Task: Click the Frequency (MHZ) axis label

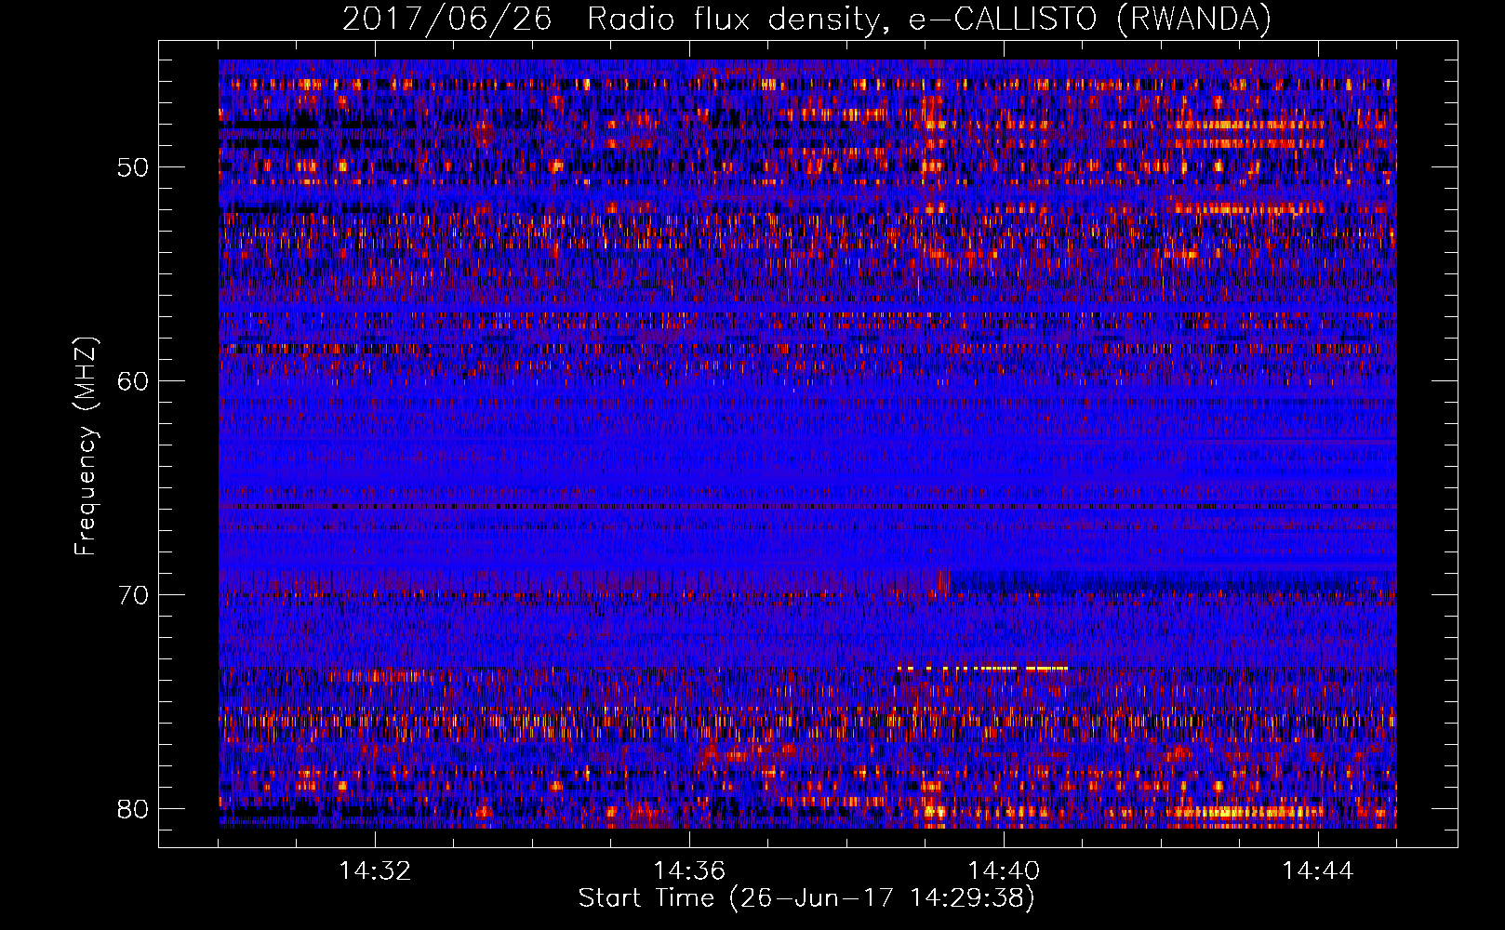Action: pyautogui.click(x=86, y=446)
